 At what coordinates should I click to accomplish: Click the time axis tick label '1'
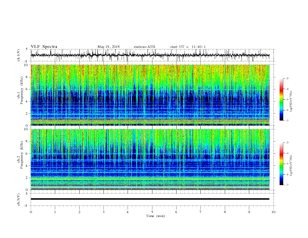[55, 212]
